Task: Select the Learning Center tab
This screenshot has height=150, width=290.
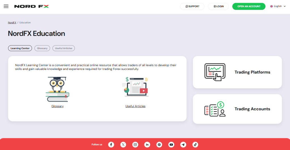Action: [x=20, y=48]
